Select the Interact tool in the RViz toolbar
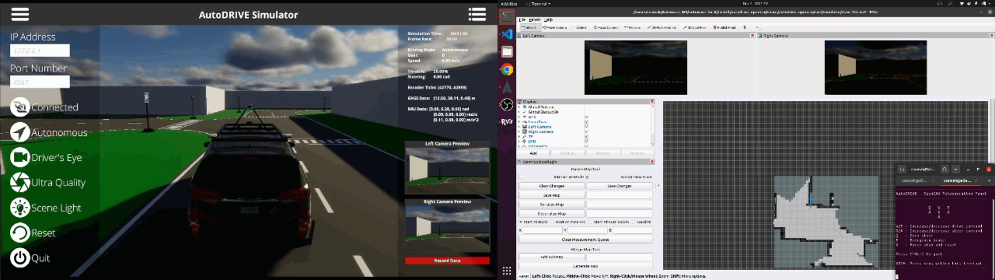This screenshot has width=995, height=280. [x=529, y=28]
